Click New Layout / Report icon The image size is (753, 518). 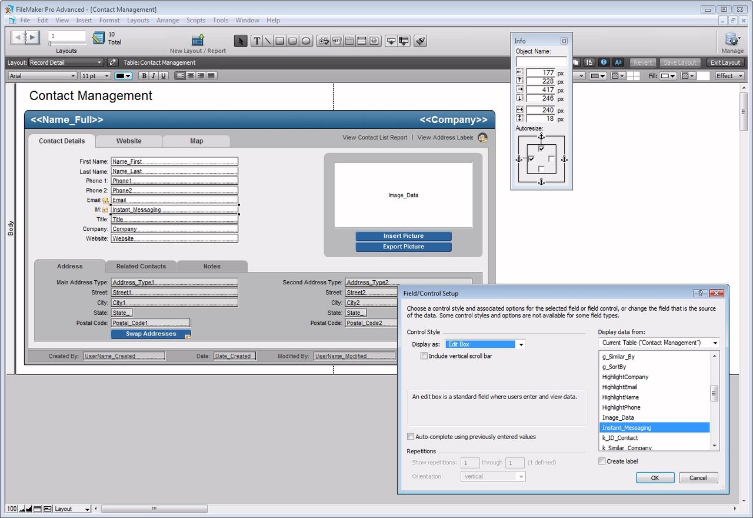coord(198,40)
